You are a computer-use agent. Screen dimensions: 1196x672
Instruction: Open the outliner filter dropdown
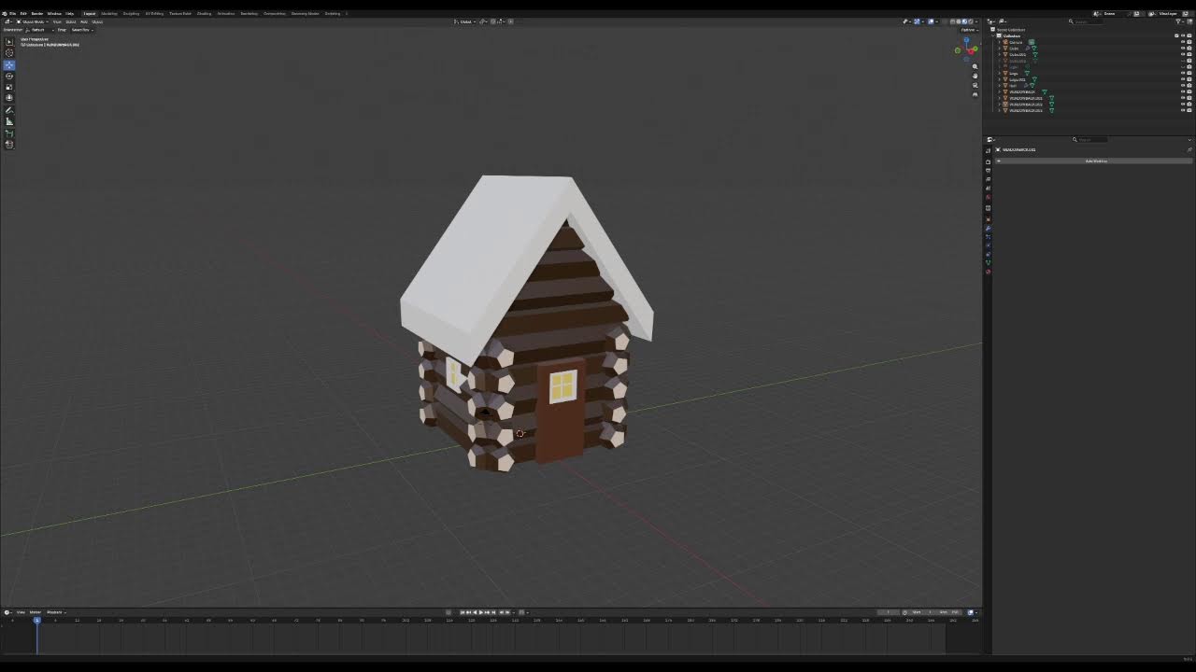tap(1179, 21)
